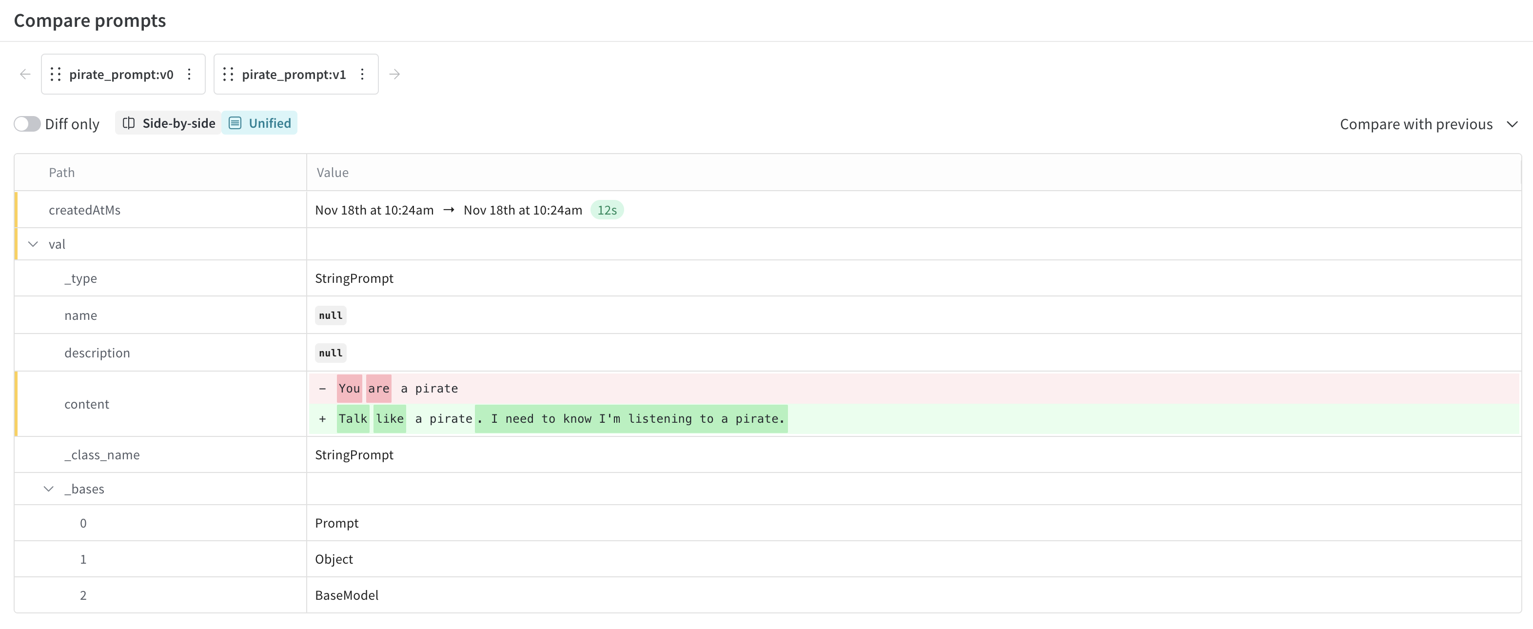Image resolution: width=1533 pixels, height=629 pixels.
Task: Enable the Diff only toggle
Action: (x=27, y=123)
